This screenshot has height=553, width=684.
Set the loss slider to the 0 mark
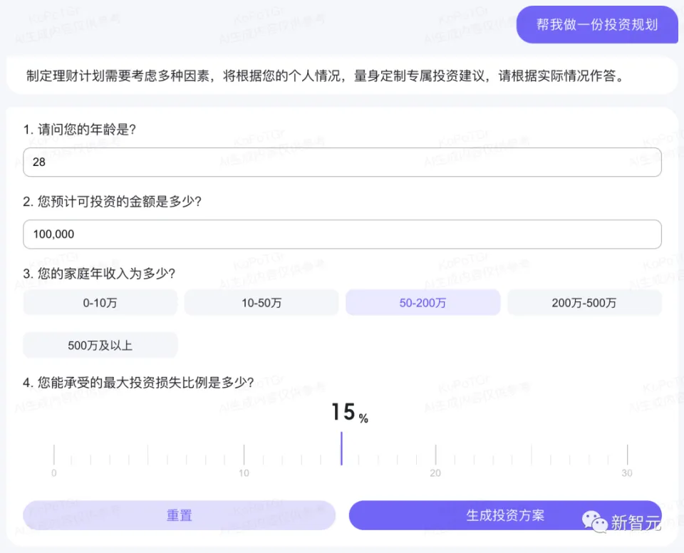coord(54,455)
